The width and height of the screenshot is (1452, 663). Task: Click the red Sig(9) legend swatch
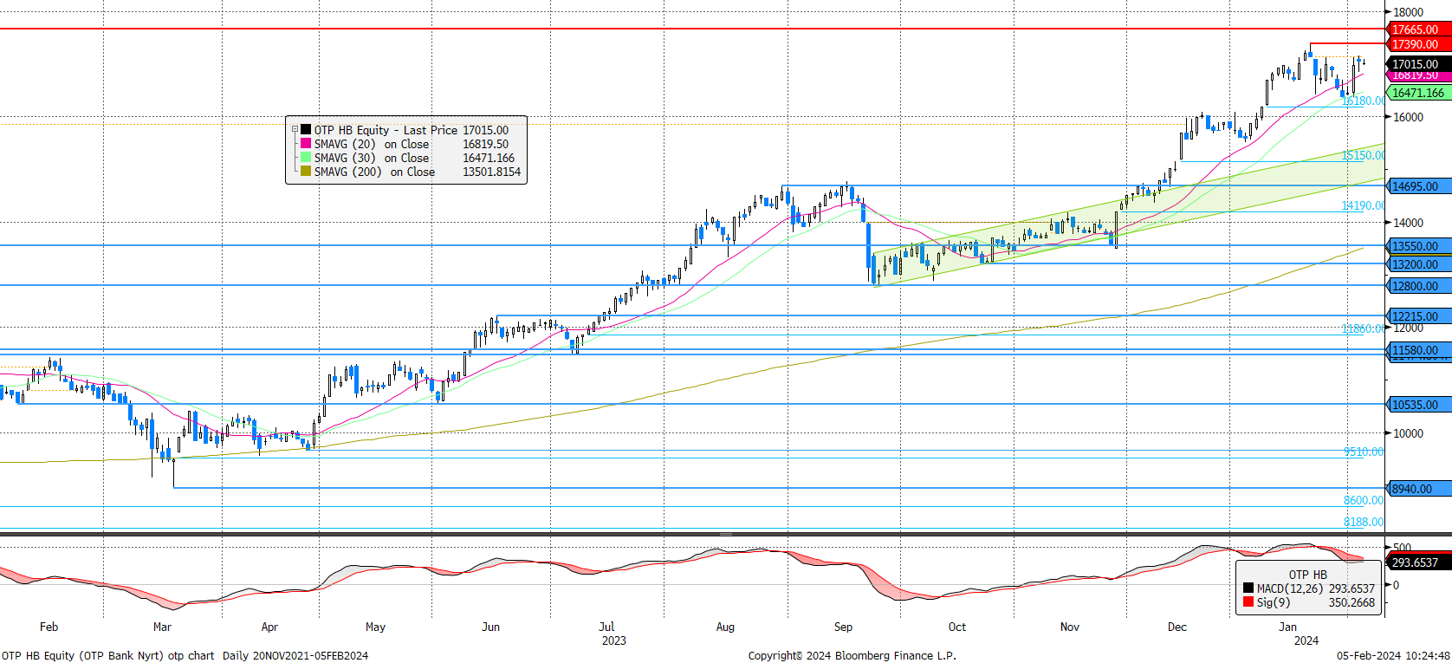point(1248,602)
